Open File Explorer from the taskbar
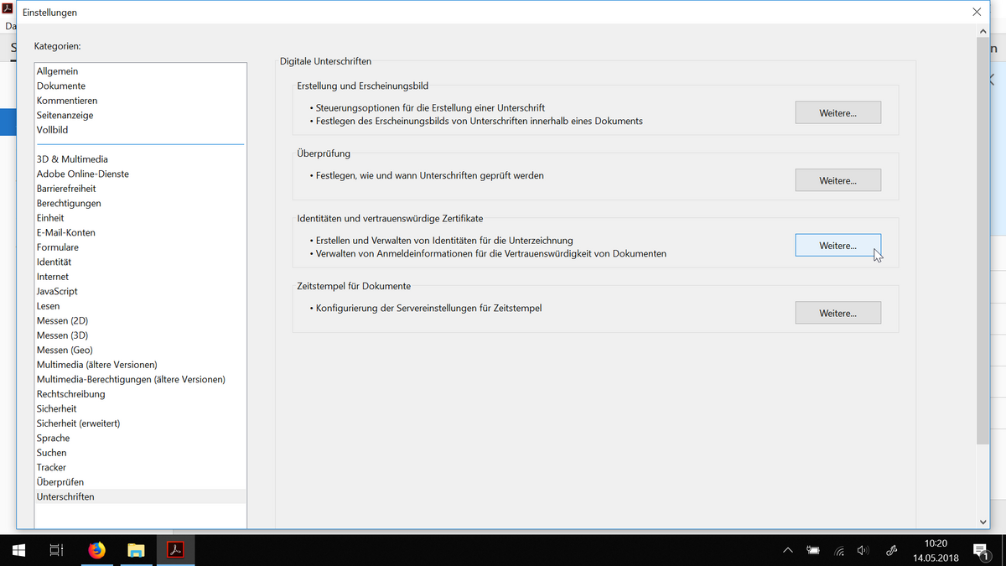This screenshot has height=566, width=1006. point(136,550)
